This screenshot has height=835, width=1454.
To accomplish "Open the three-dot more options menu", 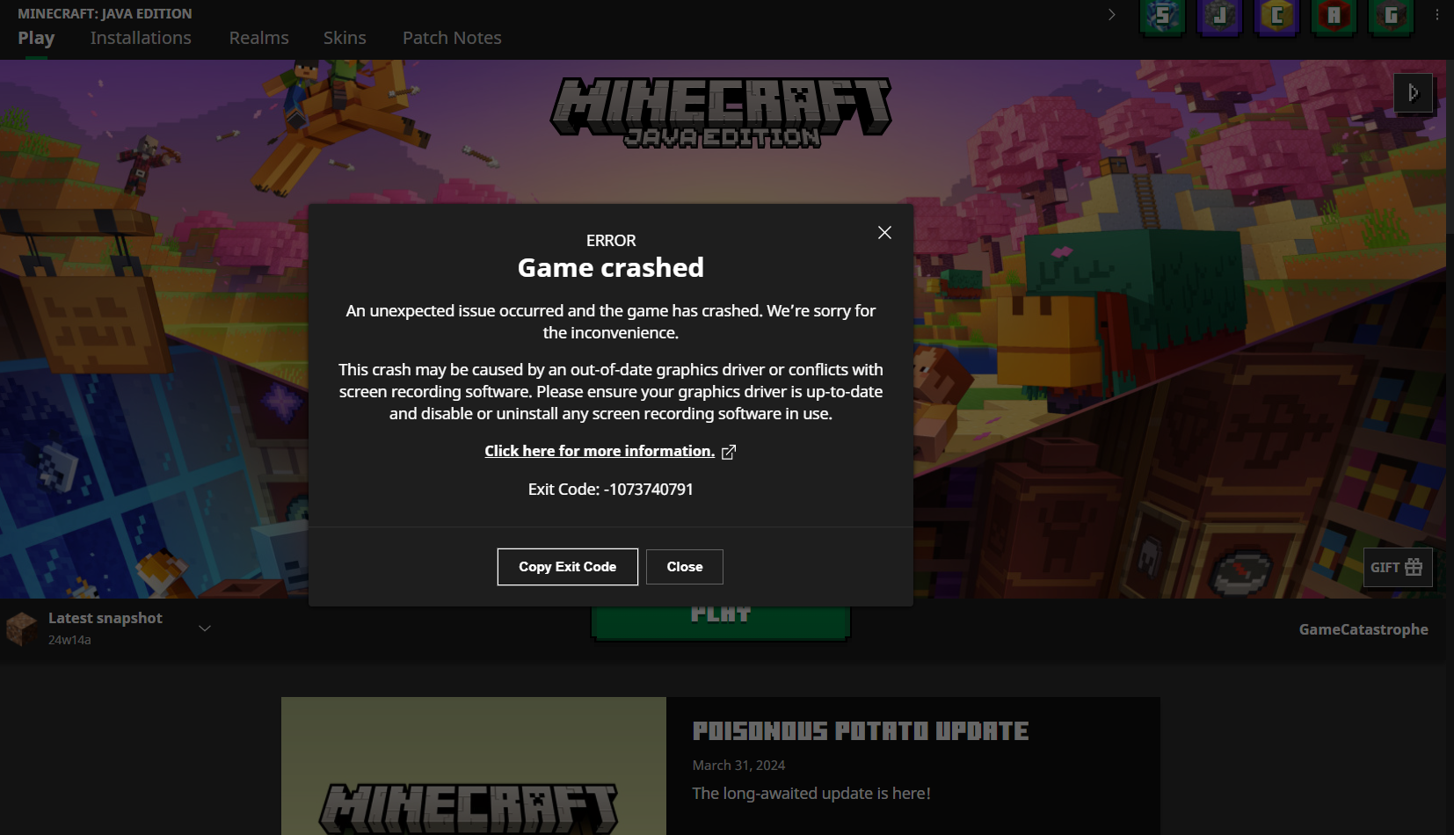I will 1437,15.
